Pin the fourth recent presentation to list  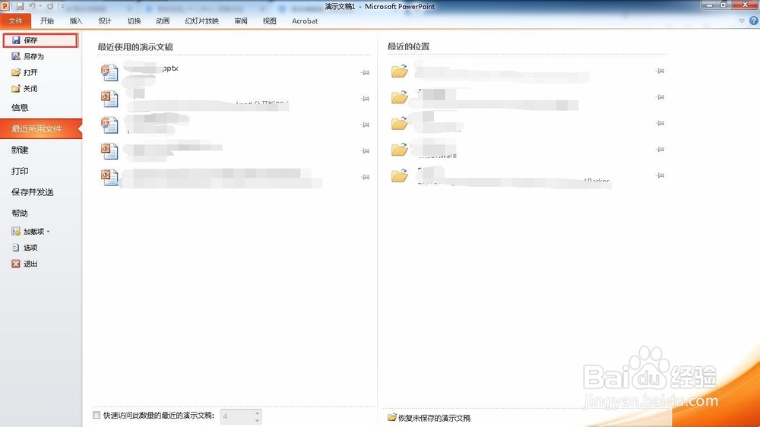(365, 151)
